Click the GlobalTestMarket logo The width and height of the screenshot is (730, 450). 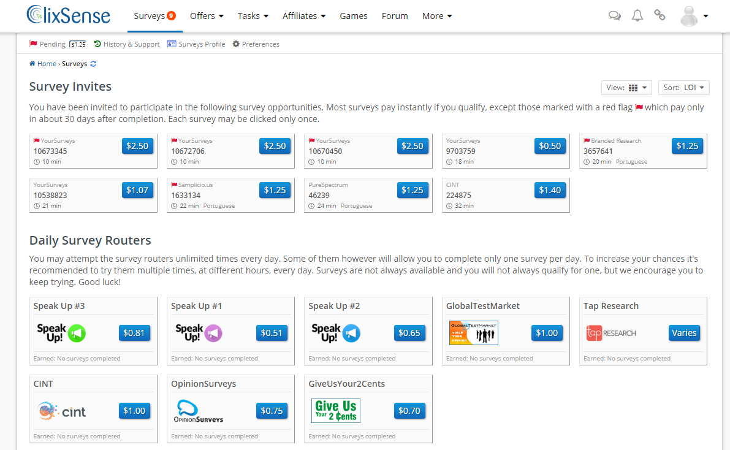coord(473,333)
